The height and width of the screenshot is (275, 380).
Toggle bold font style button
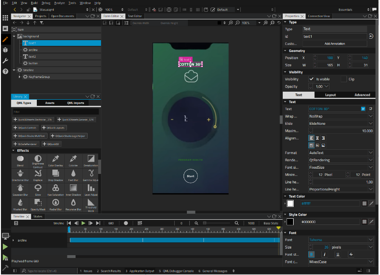[x=312, y=254]
